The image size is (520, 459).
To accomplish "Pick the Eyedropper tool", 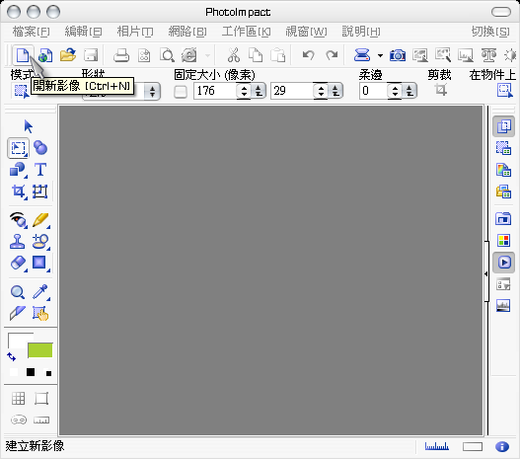I will pyautogui.click(x=40, y=292).
